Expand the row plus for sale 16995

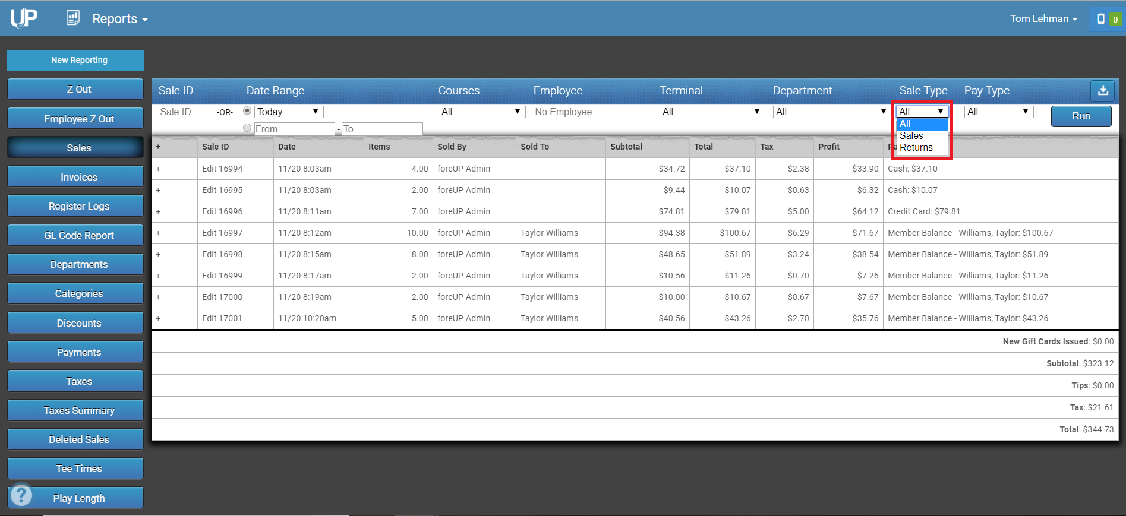159,190
